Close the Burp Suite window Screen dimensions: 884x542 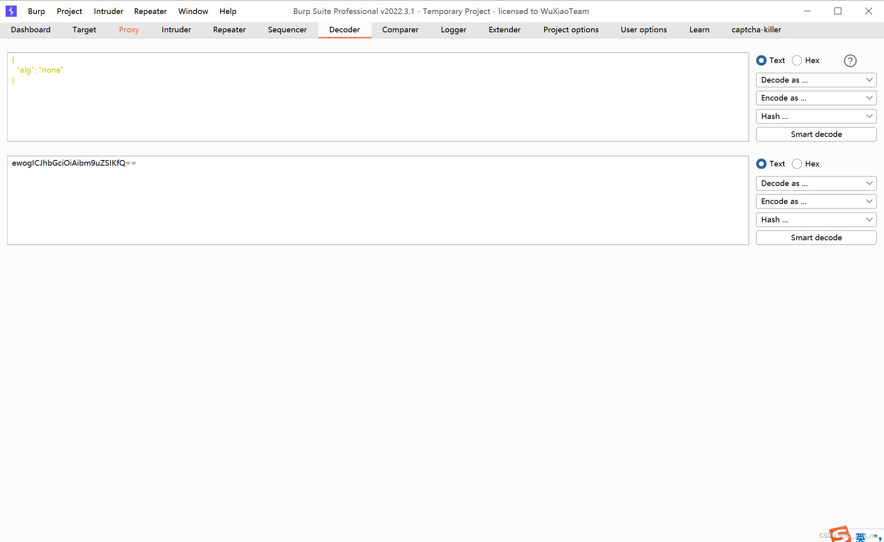868,11
